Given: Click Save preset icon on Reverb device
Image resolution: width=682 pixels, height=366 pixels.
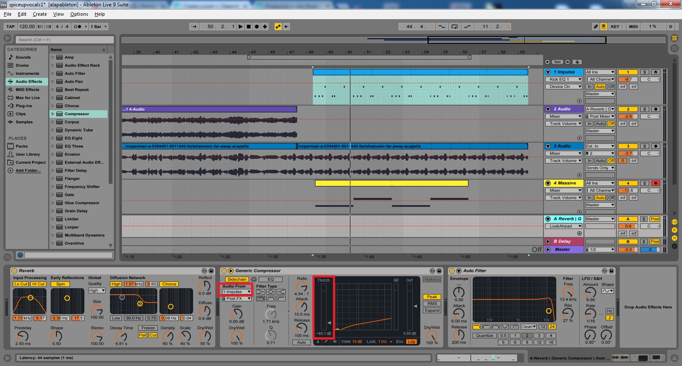Looking at the screenshot, I should pos(211,271).
